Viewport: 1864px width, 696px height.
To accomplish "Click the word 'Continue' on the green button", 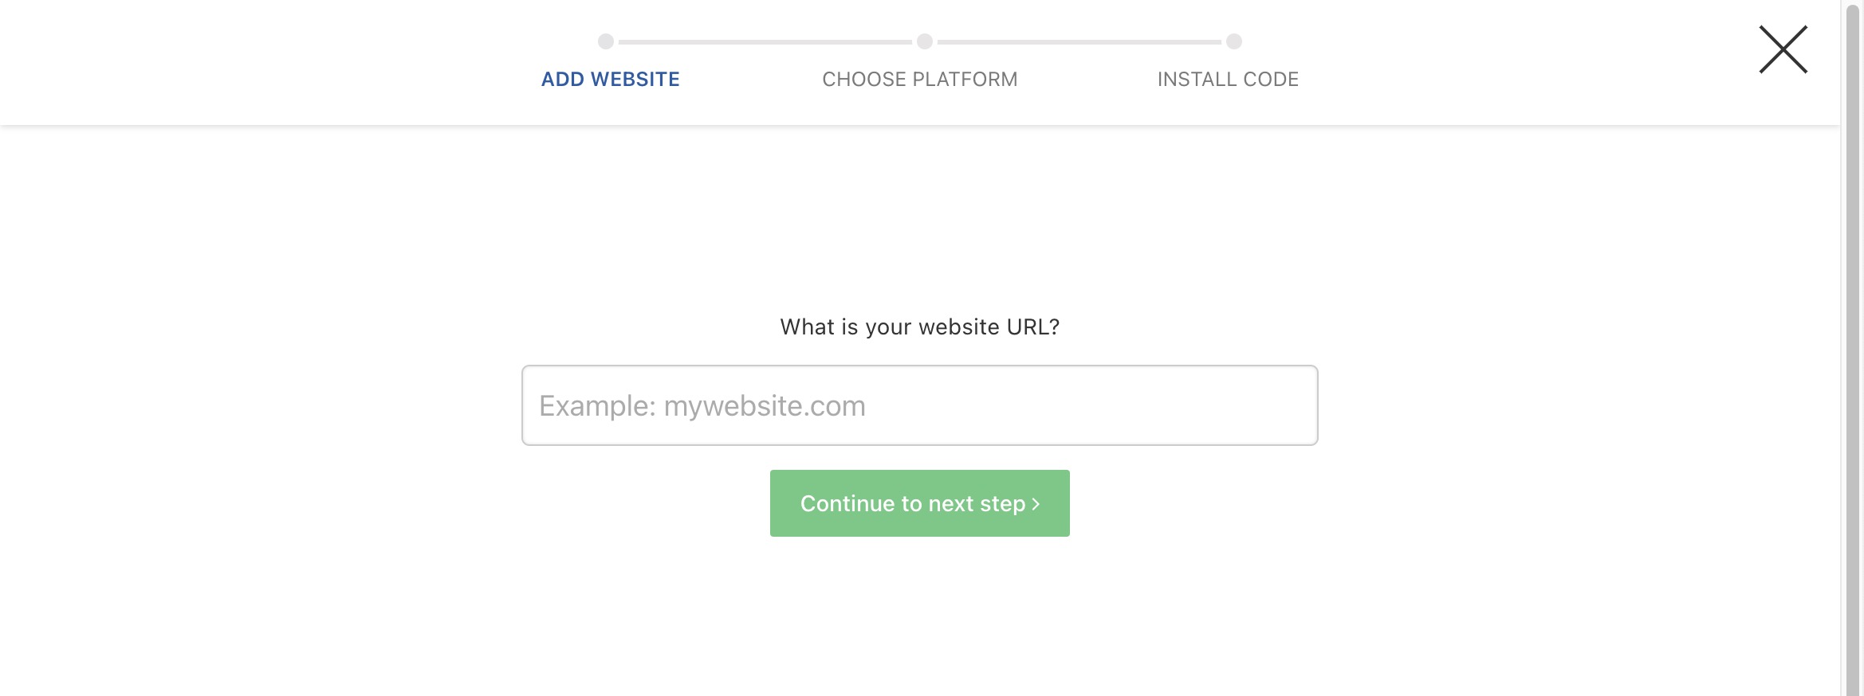I will pyautogui.click(x=847, y=504).
